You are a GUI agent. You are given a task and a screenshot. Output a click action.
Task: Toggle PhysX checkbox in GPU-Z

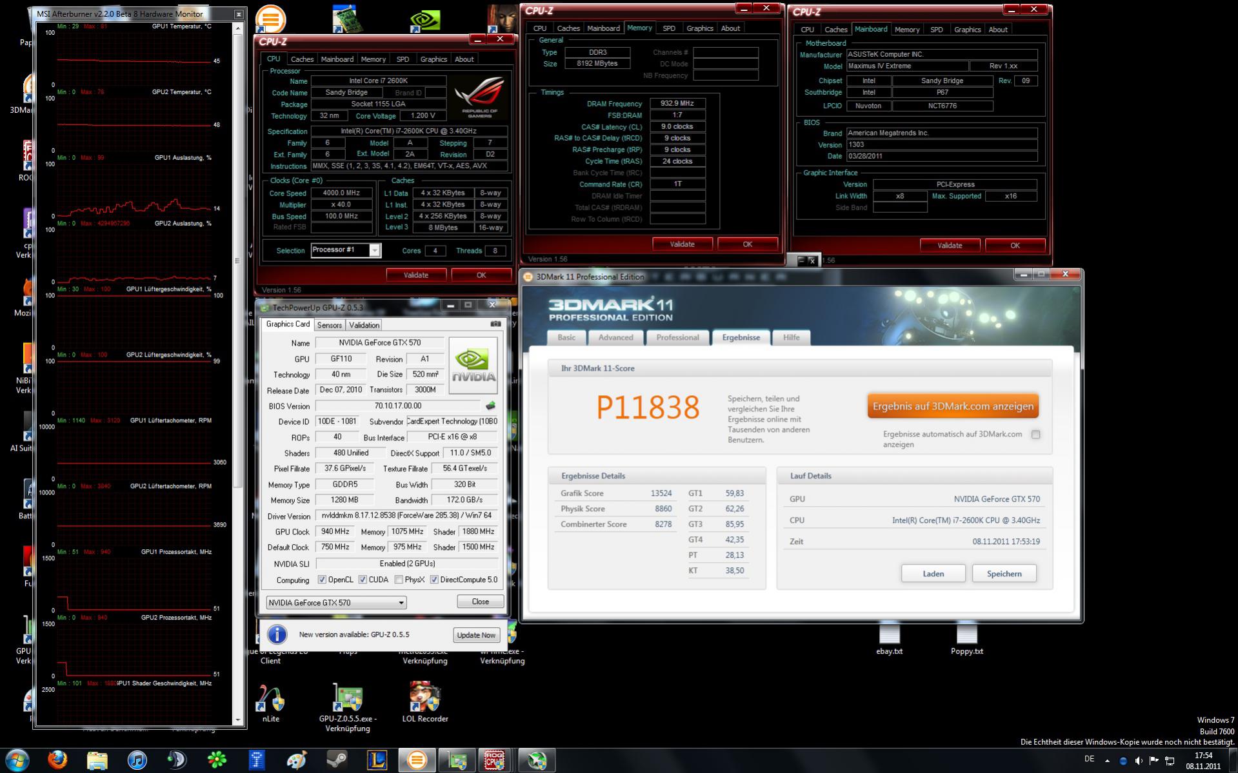[399, 580]
